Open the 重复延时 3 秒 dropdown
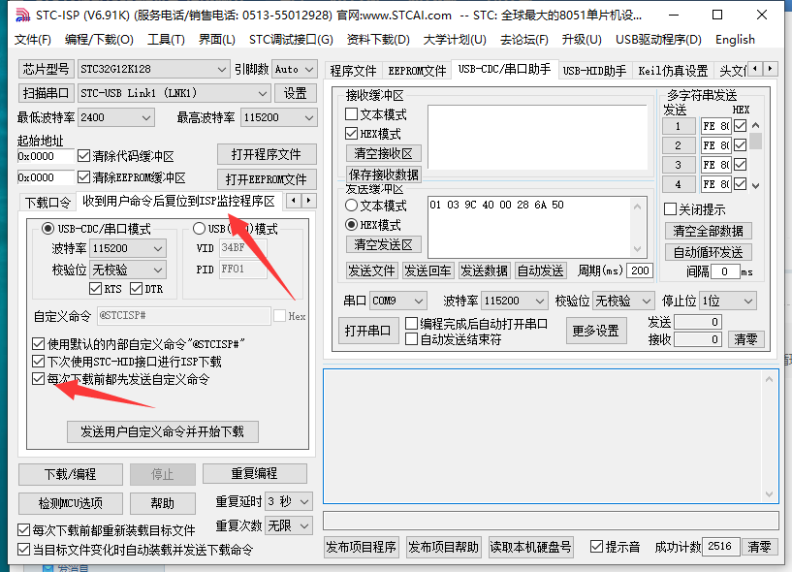 pyautogui.click(x=289, y=501)
